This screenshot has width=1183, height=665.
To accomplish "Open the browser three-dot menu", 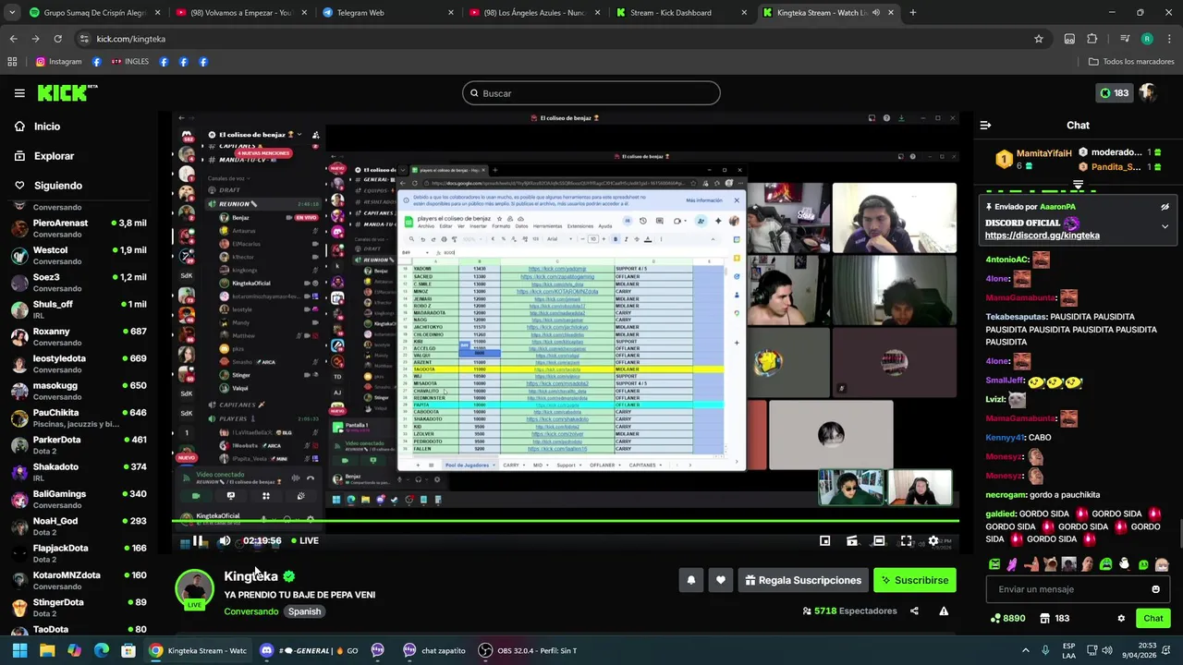I will [x=1168, y=39].
